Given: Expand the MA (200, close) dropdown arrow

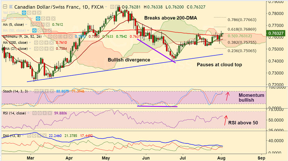Looking at the screenshot, I should click(x=30, y=43).
